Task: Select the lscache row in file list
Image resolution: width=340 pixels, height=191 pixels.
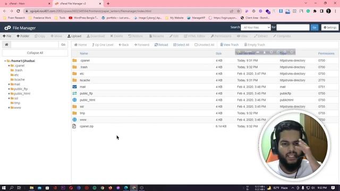Action: click(x=205, y=80)
